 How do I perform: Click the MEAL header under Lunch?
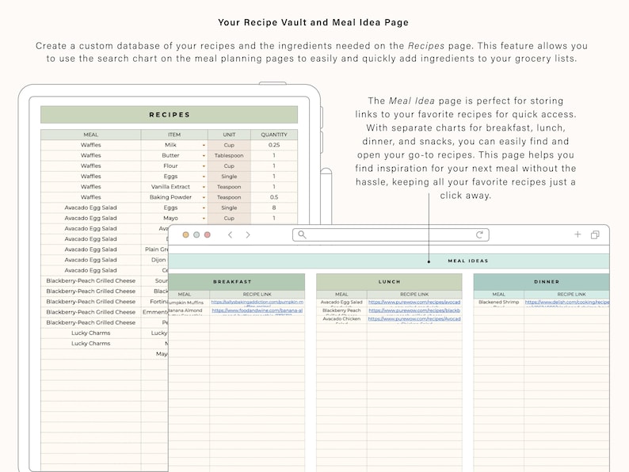pyautogui.click(x=341, y=295)
